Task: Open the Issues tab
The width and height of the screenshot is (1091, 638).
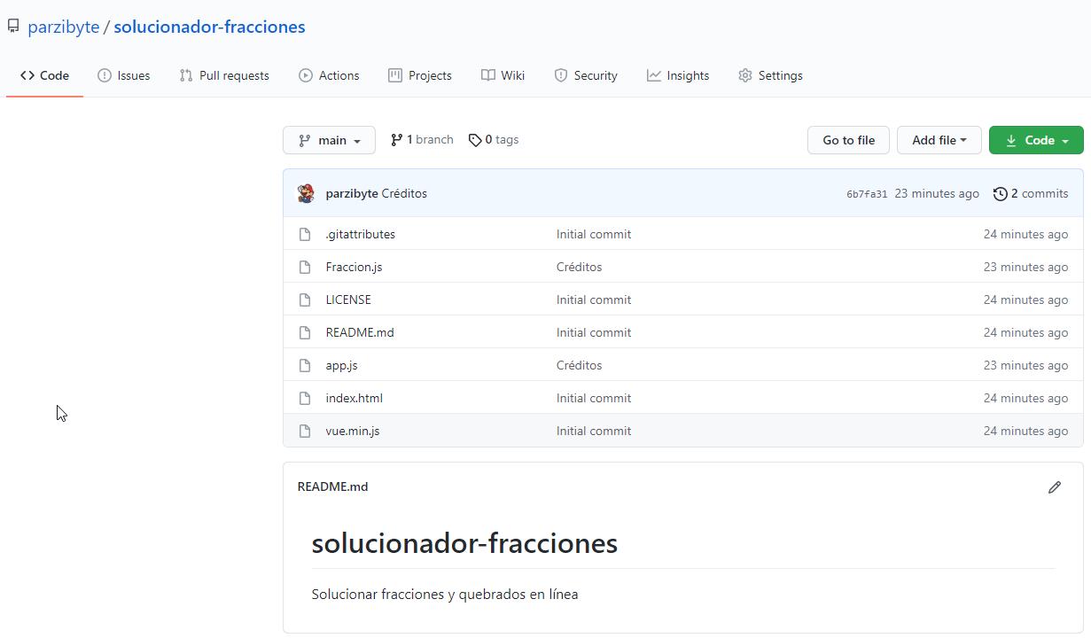Action: click(124, 75)
